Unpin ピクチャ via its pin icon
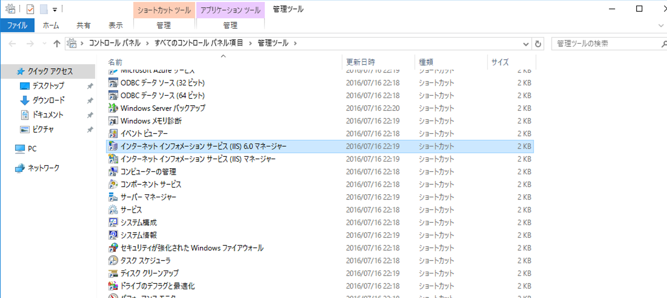 point(90,130)
